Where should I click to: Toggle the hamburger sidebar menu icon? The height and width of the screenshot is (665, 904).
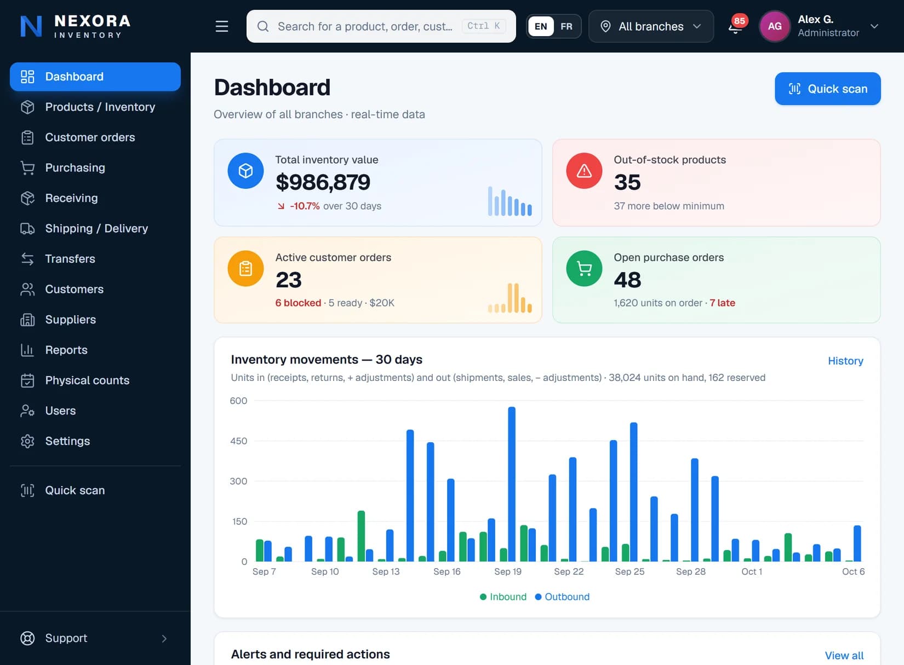[222, 26]
